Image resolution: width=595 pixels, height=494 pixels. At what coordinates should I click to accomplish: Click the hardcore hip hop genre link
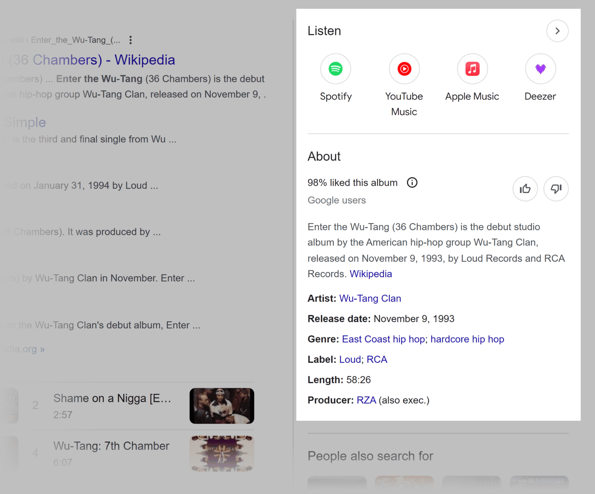coord(467,339)
